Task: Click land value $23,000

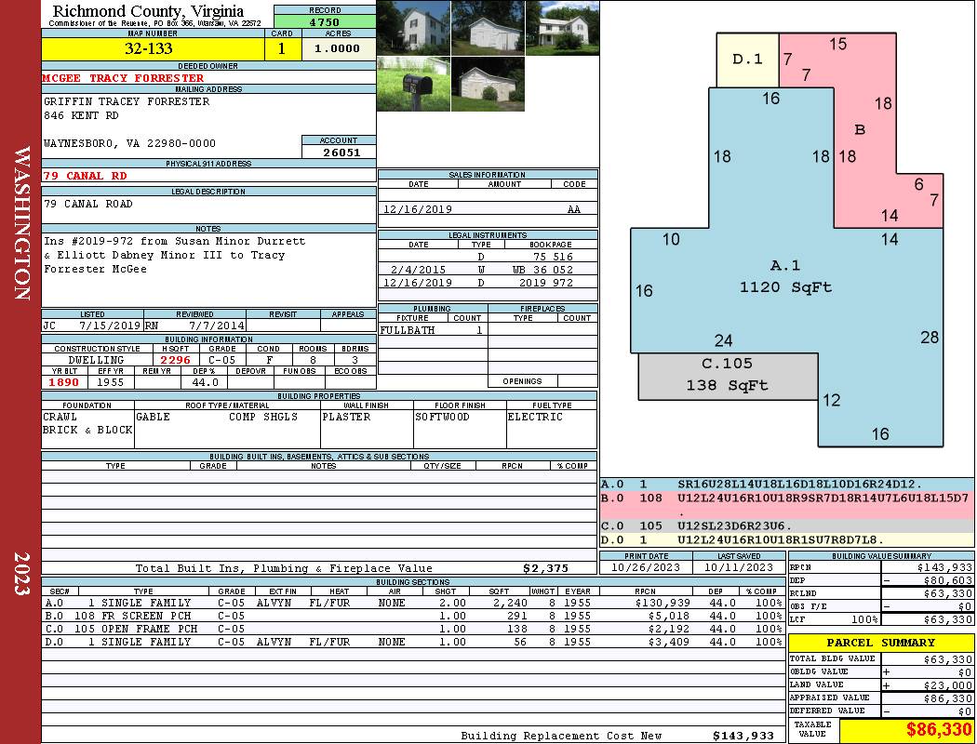Action: click(948, 685)
